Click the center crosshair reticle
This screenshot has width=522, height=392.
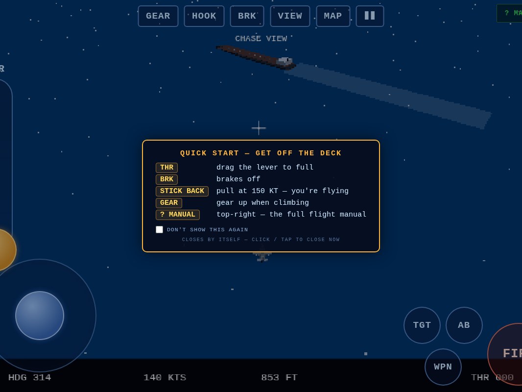pyautogui.click(x=259, y=128)
